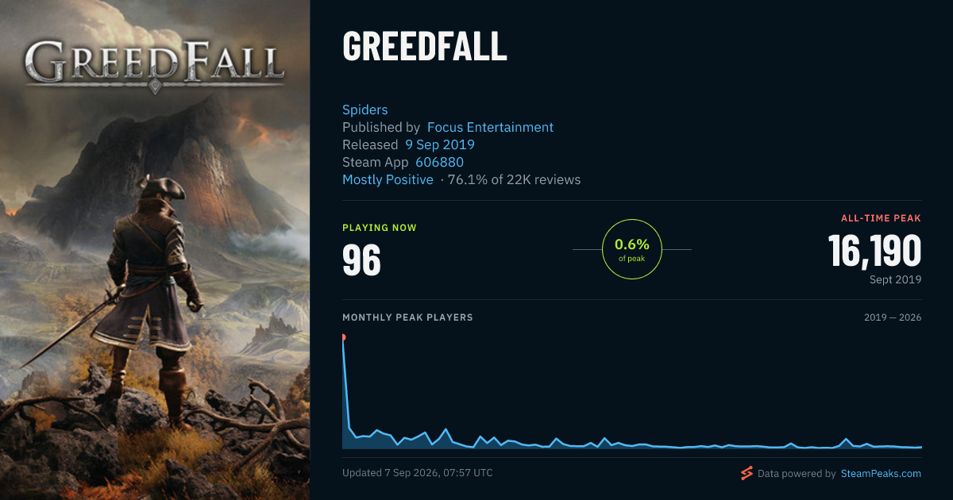This screenshot has height=500, width=953.
Task: Open the Focus Entertainment publisher link
Action: 490,127
